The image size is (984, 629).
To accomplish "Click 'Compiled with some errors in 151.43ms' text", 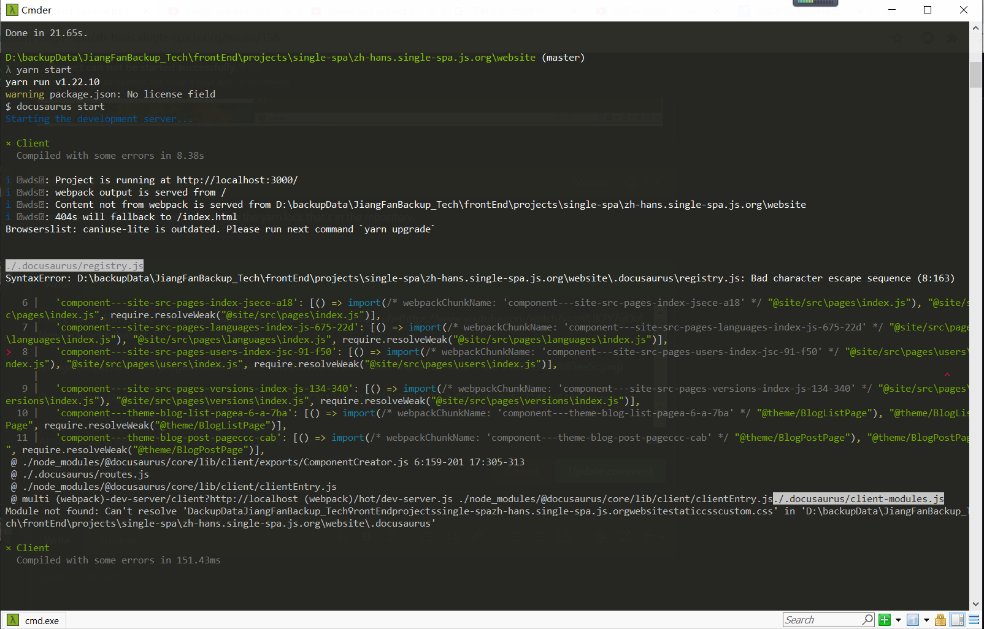I will point(118,560).
